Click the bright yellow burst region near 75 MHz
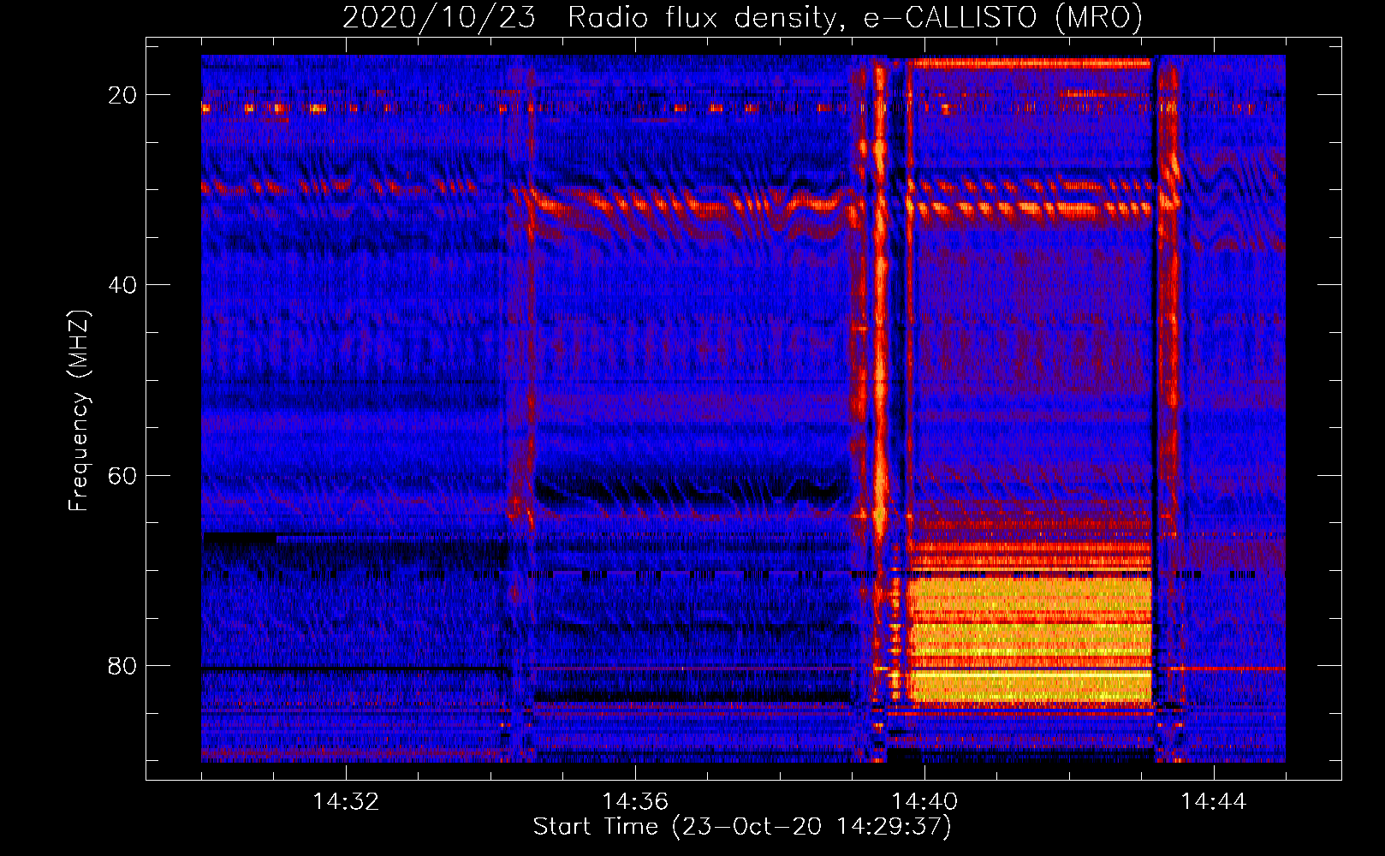Image resolution: width=1385 pixels, height=856 pixels. [1030, 640]
